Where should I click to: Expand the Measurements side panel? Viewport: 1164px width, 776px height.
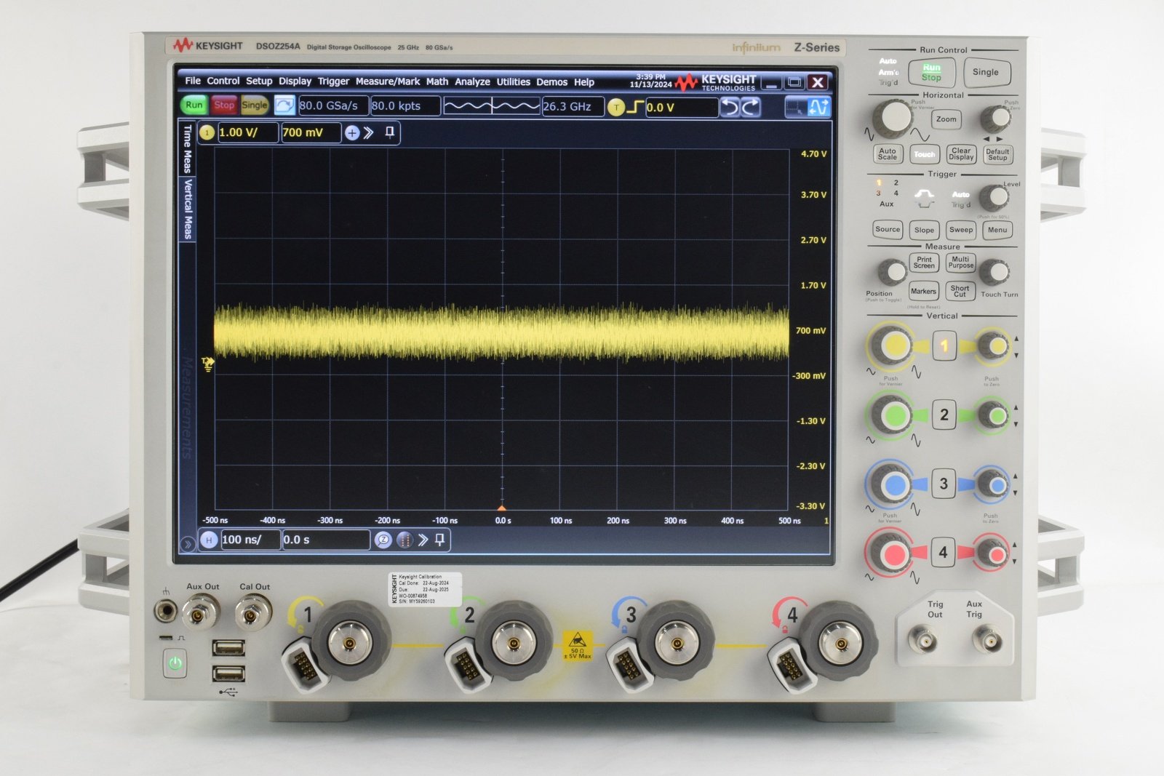pyautogui.click(x=188, y=407)
